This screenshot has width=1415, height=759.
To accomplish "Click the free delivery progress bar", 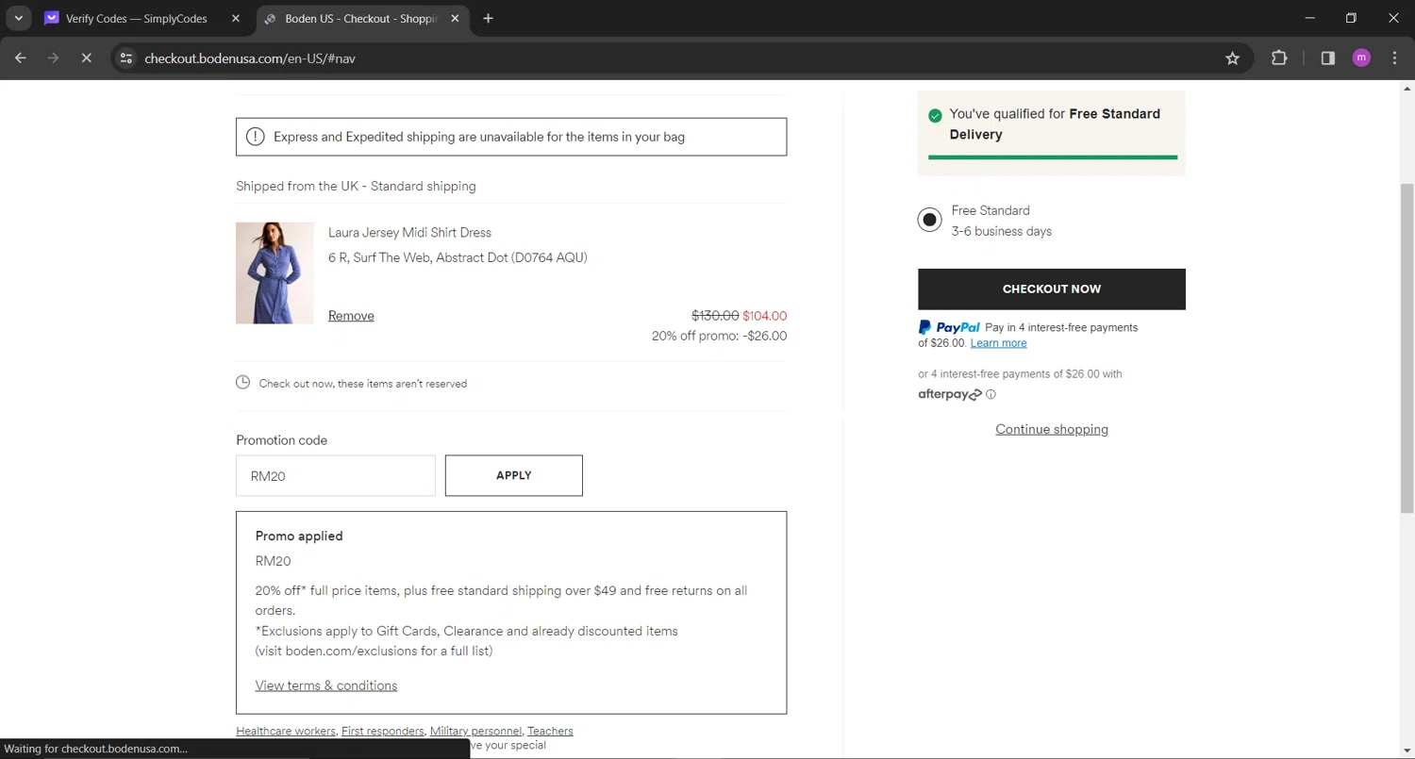I will (1053, 157).
